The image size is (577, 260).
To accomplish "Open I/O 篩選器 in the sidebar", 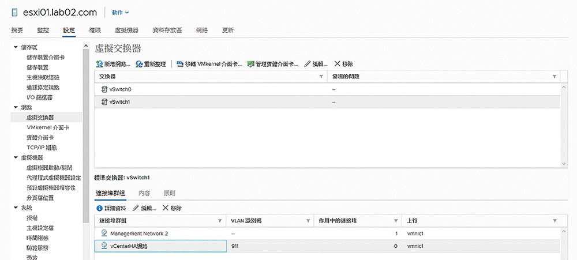I will pos(39,97).
